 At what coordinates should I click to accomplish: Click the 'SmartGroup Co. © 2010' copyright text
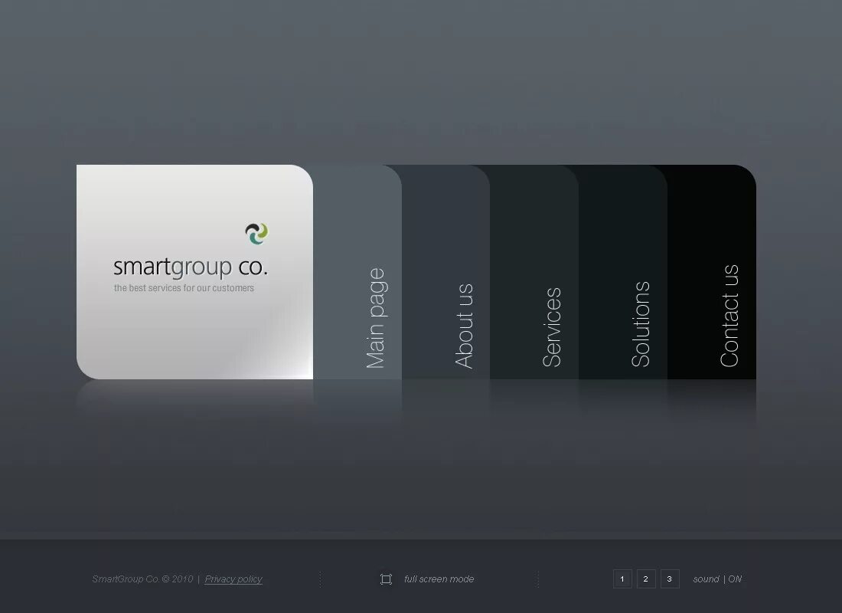point(142,579)
